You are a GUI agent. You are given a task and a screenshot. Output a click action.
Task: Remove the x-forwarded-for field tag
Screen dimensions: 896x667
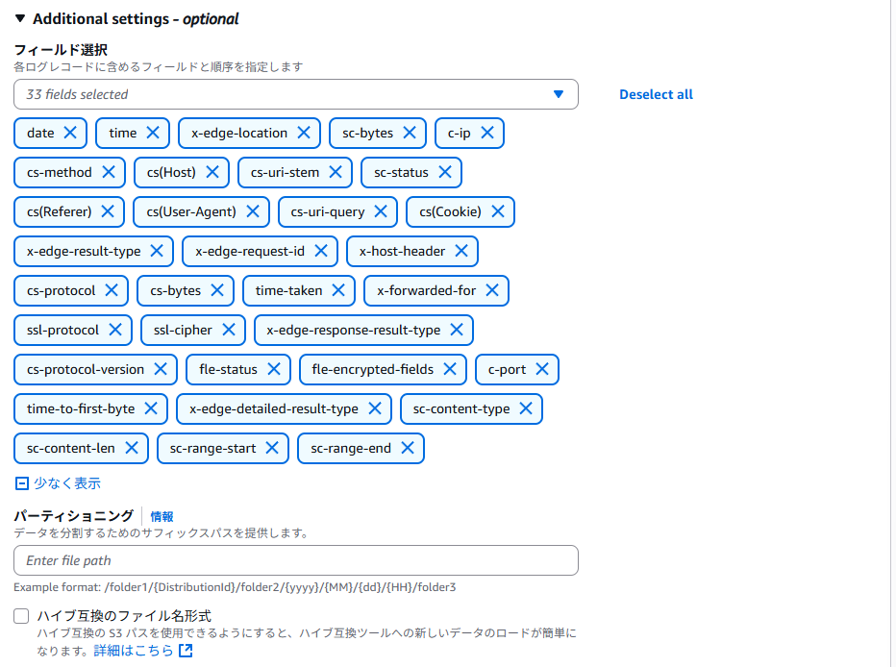[492, 290]
